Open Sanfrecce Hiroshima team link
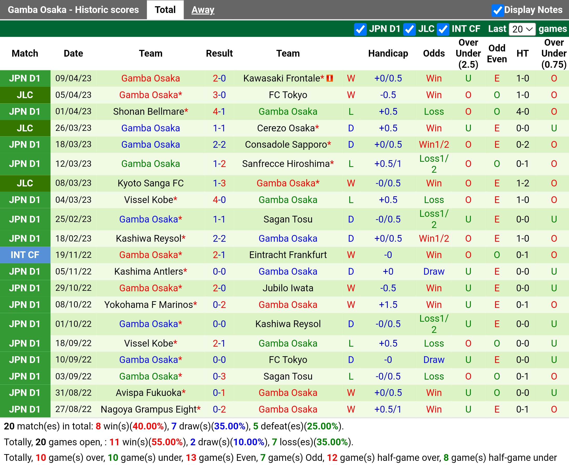This screenshot has height=465, width=569. [286, 164]
